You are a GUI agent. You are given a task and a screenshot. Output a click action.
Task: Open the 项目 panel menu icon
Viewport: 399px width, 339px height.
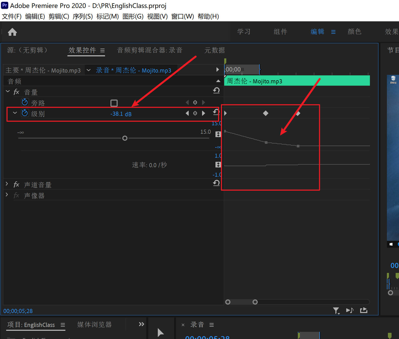pyautogui.click(x=63, y=325)
